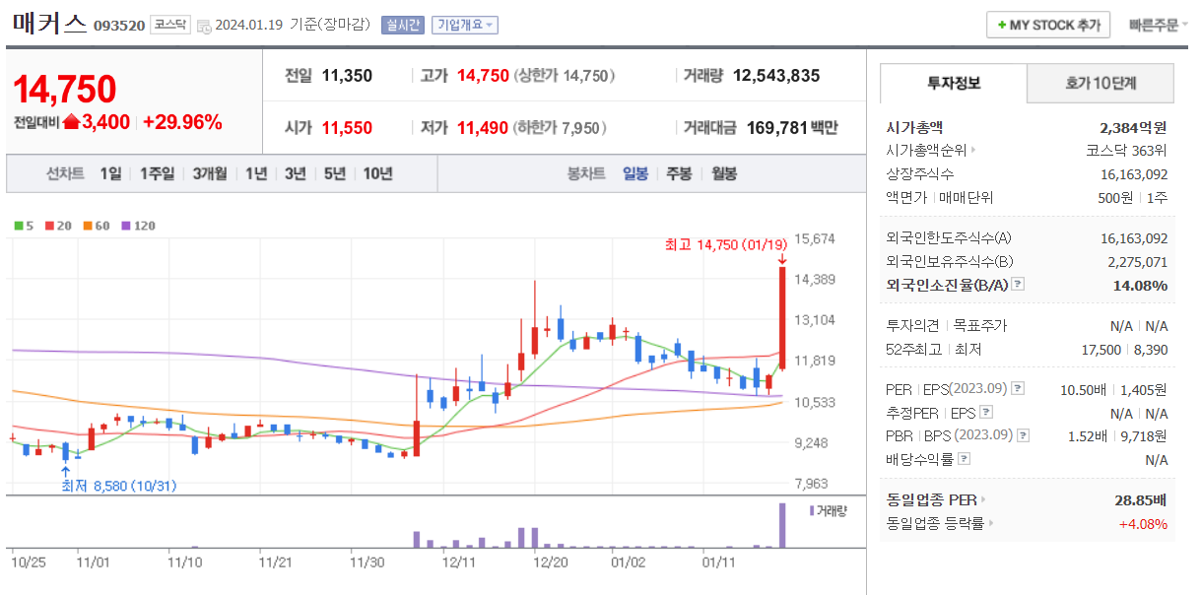Viewport: 1201px width, 595px height.
Task: Show the 월봉 monthly candlestick chart
Action: tap(723, 174)
